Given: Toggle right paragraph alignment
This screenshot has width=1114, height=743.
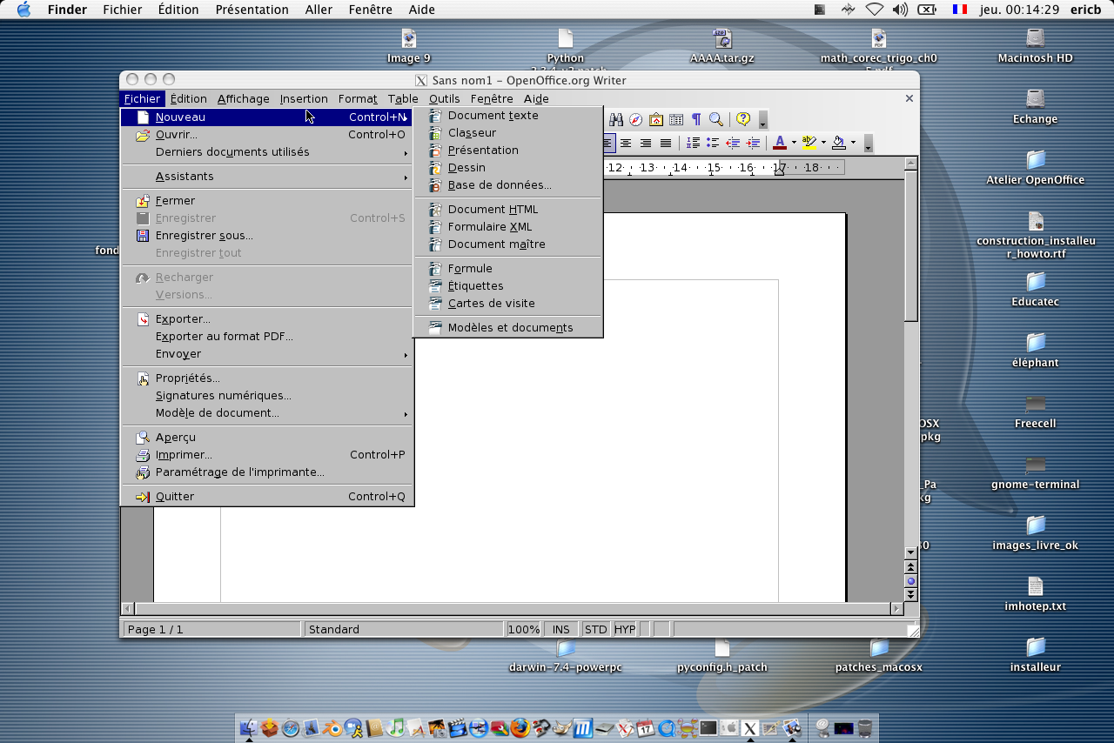Looking at the screenshot, I should [646, 143].
